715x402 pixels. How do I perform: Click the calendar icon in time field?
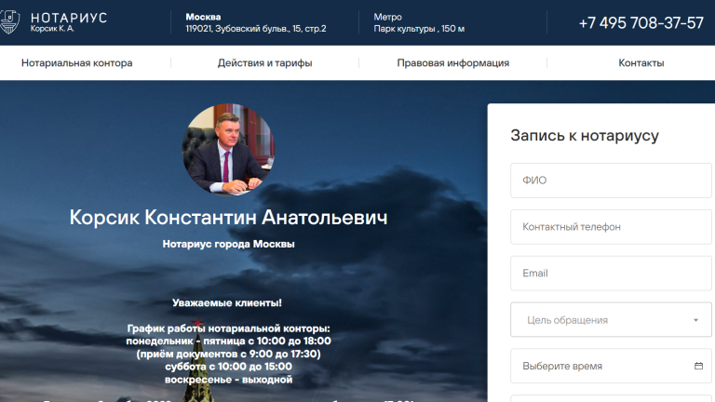698,366
